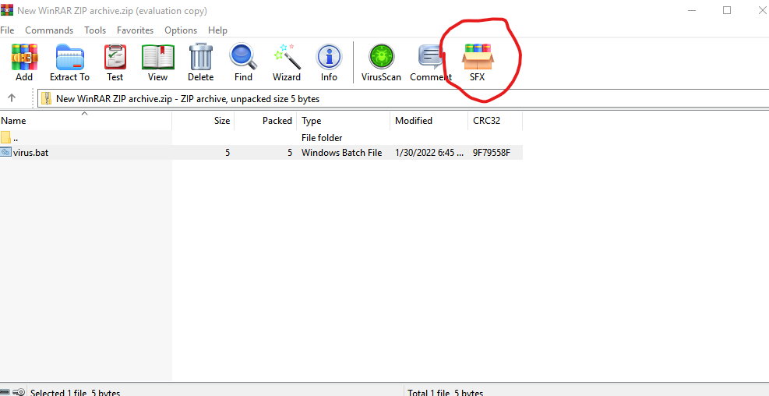Launch the Wizard wand tool
Image resolution: width=769 pixels, height=396 pixels.
[x=287, y=62]
